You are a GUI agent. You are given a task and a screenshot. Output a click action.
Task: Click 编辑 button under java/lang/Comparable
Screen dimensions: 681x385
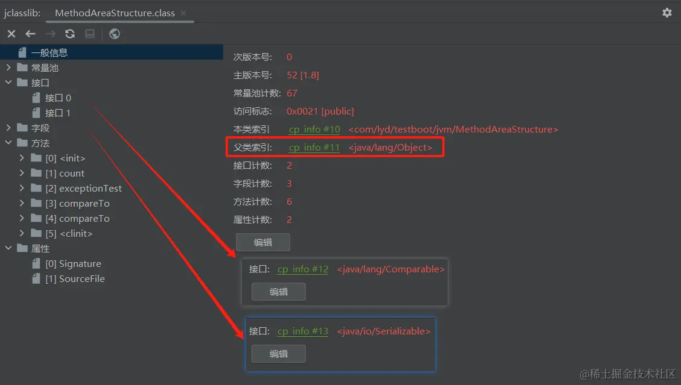279,292
